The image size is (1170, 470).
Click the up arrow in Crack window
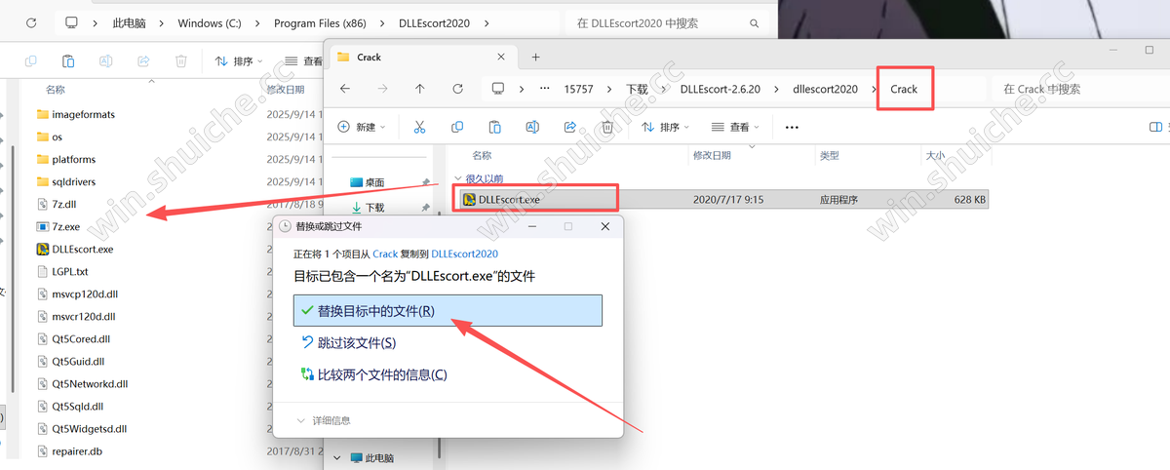(x=419, y=89)
